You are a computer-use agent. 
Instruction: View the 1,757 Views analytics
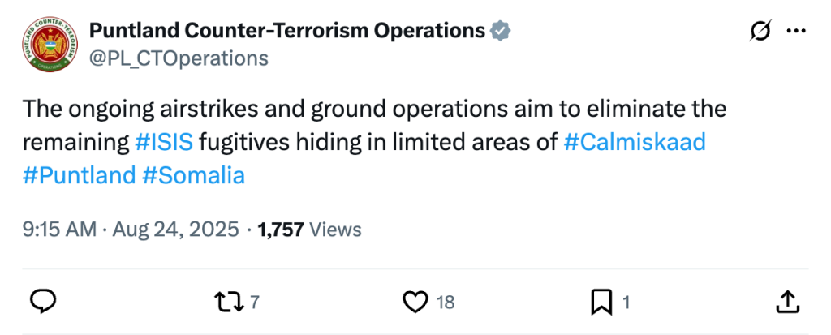click(309, 230)
